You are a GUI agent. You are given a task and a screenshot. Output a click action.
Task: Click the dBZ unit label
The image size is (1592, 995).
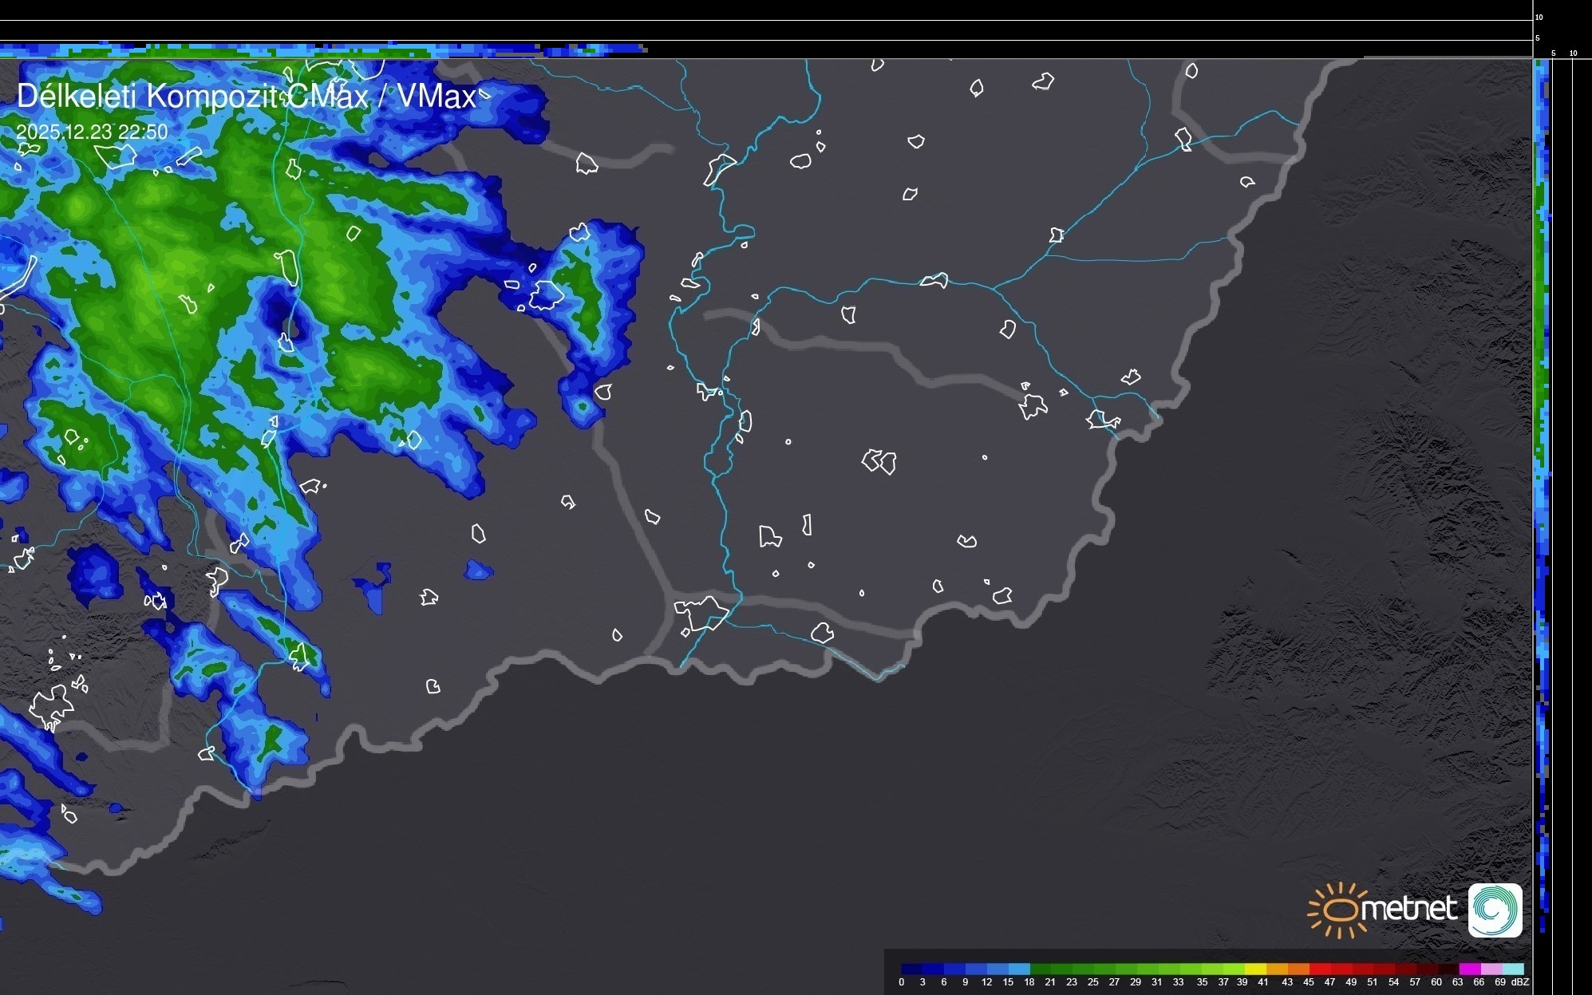pos(1520,982)
